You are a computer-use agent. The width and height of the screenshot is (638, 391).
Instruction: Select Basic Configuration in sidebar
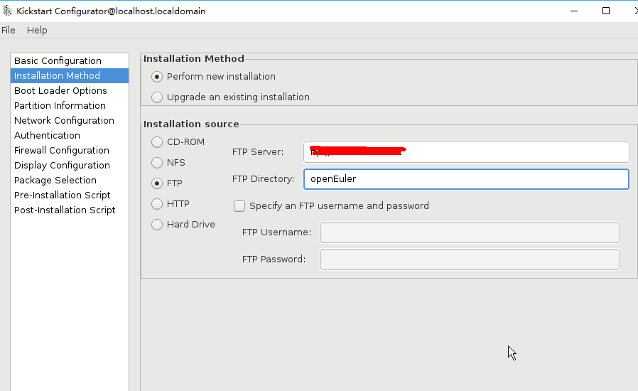coord(58,61)
